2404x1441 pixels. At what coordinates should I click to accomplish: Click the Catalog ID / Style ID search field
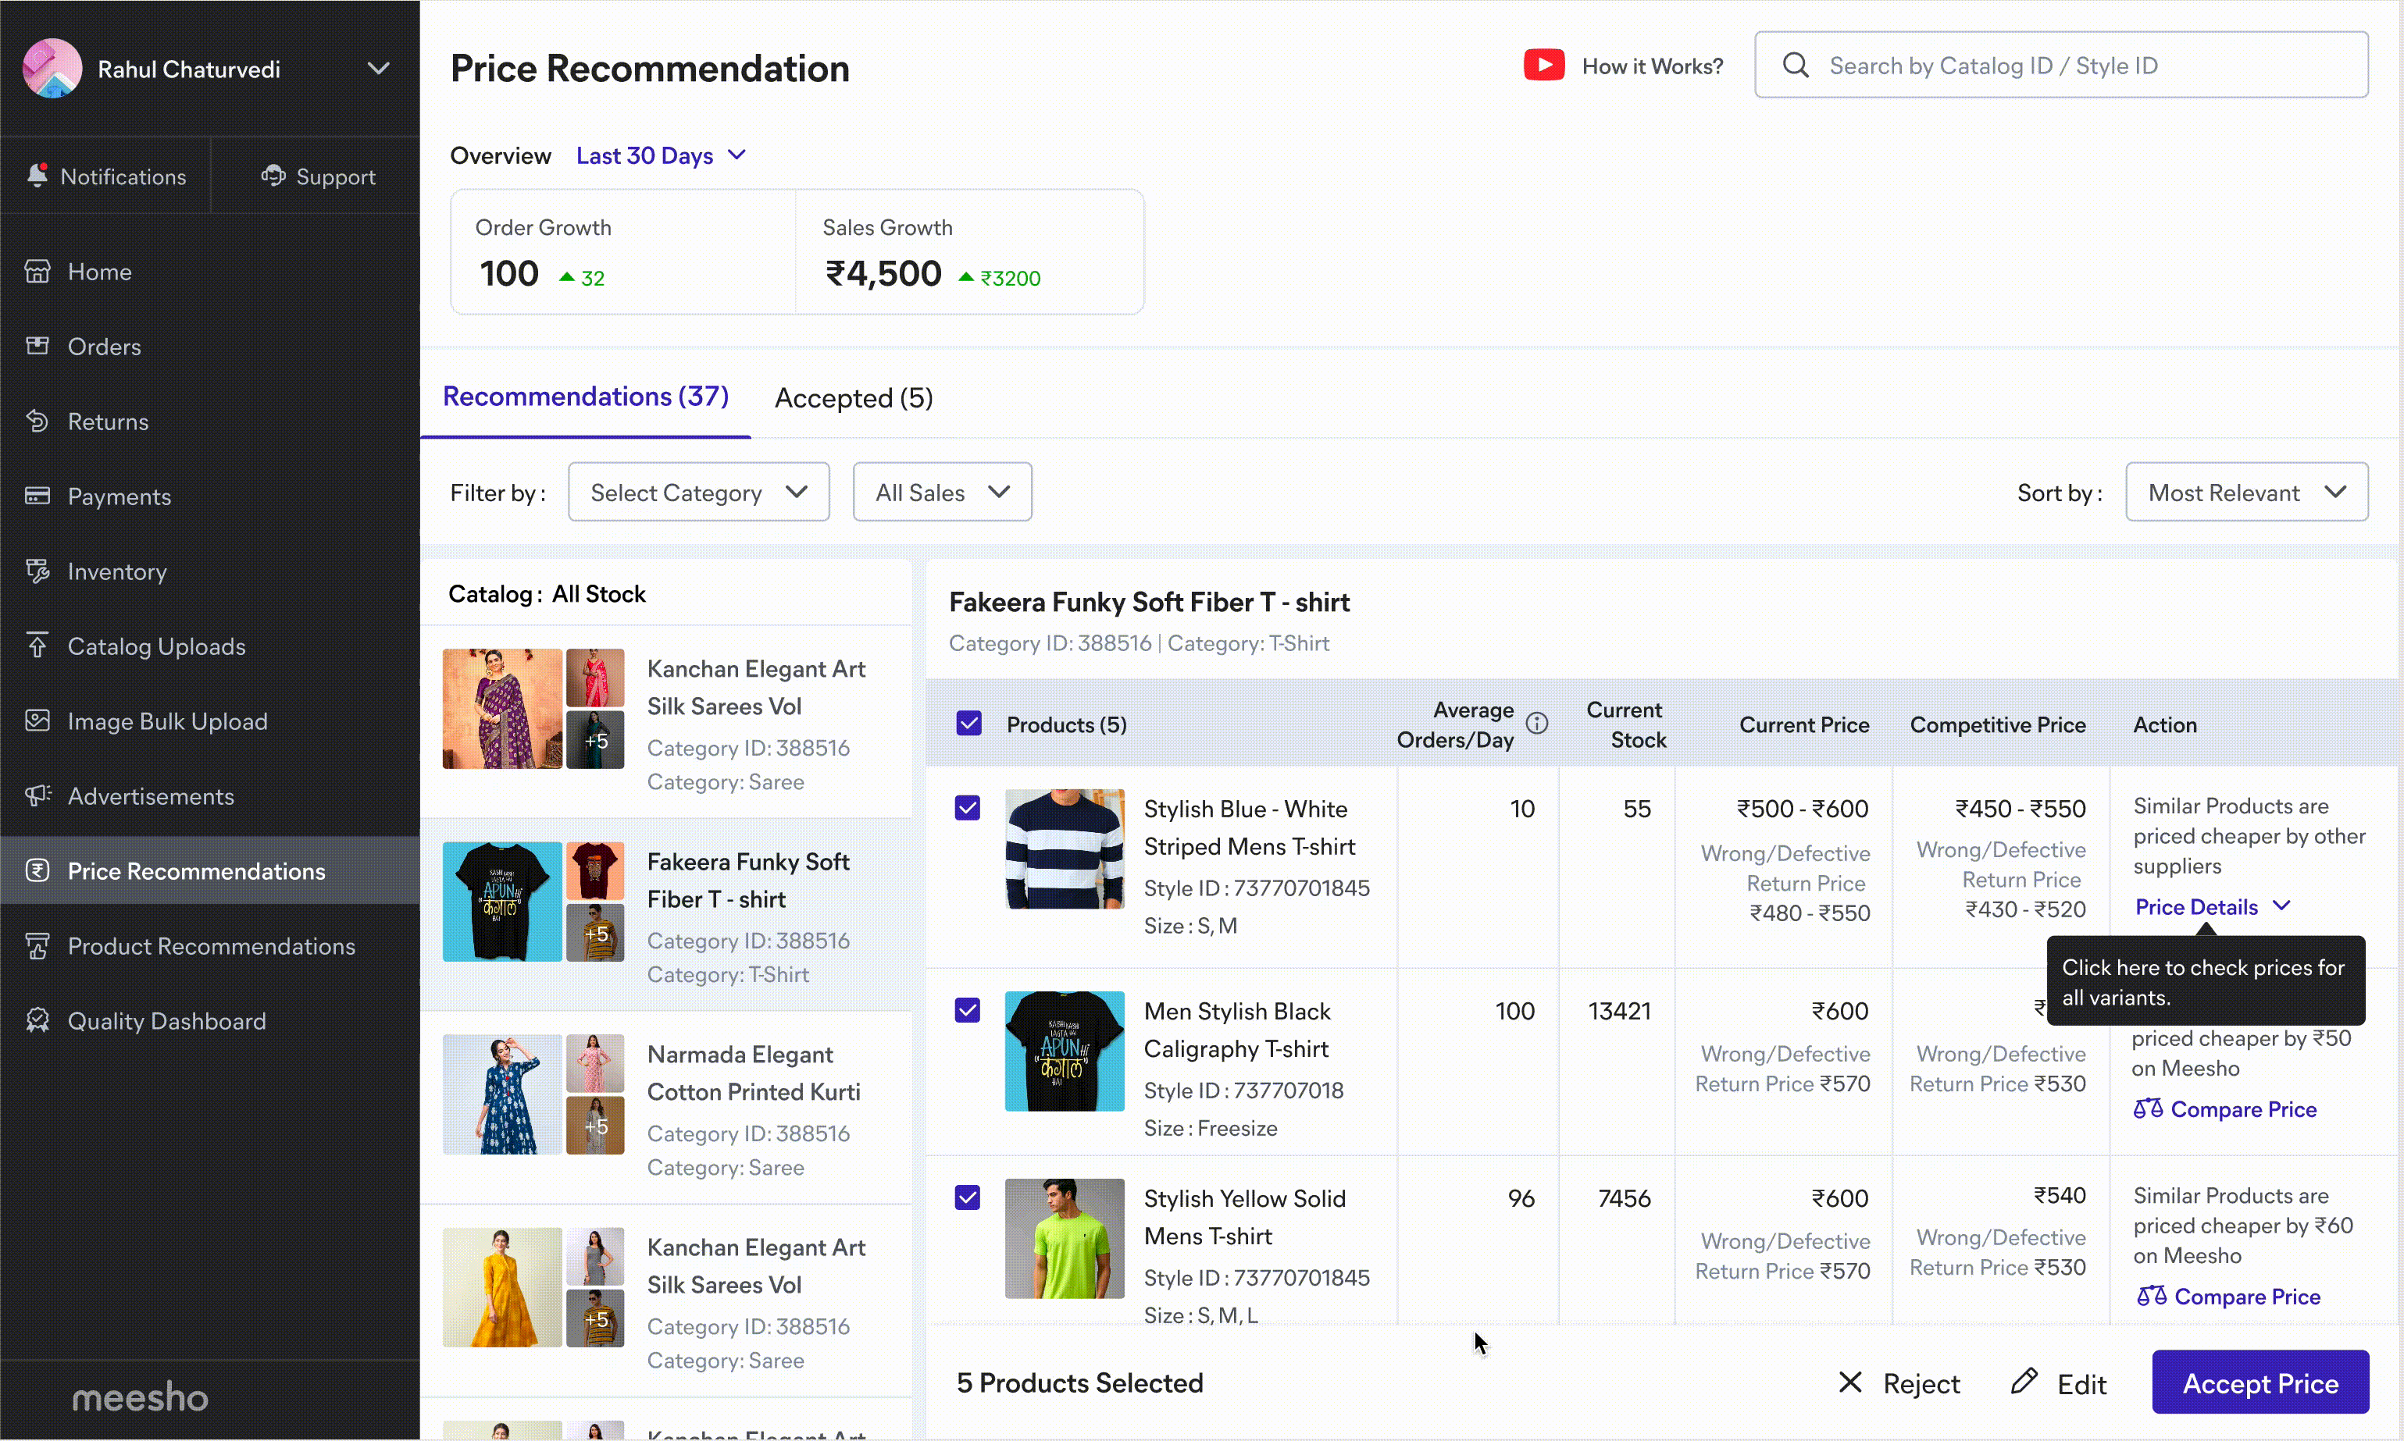pos(2061,65)
